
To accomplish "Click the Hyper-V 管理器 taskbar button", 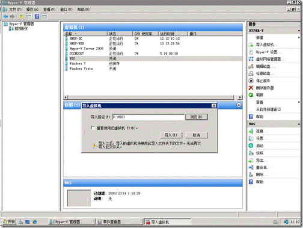I will pyautogui.click(x=72, y=222).
